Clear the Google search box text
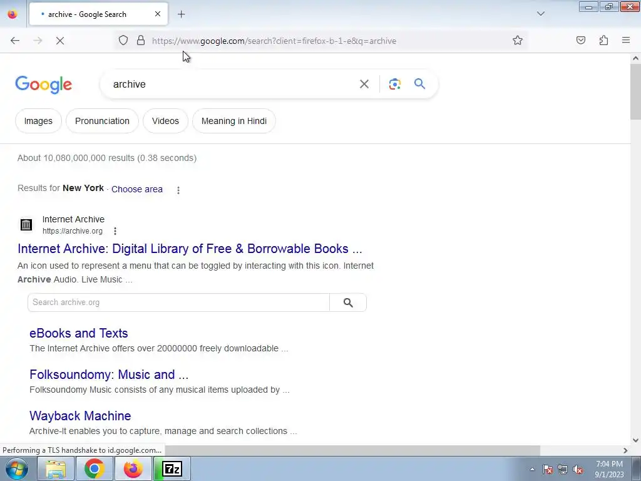 pos(364,85)
